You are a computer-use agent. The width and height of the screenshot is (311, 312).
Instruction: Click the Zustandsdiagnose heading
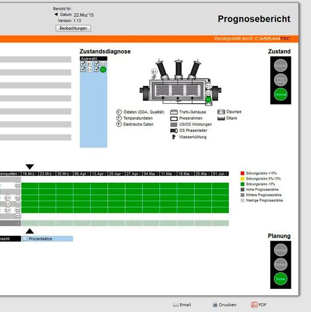click(x=105, y=51)
